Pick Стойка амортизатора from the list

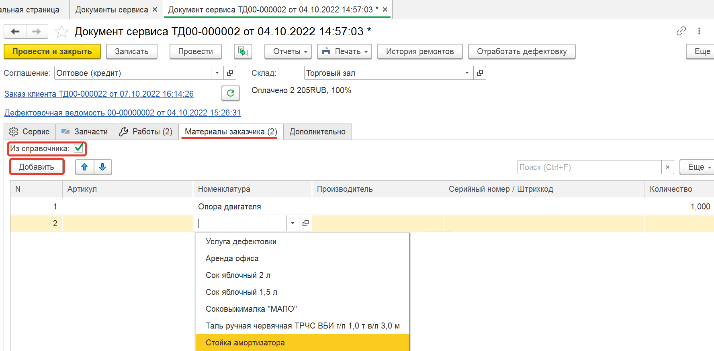tap(303, 343)
